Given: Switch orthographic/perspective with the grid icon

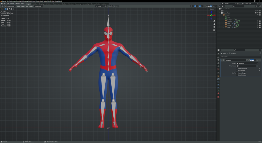Looking at the screenshot, I should click(x=214, y=30).
